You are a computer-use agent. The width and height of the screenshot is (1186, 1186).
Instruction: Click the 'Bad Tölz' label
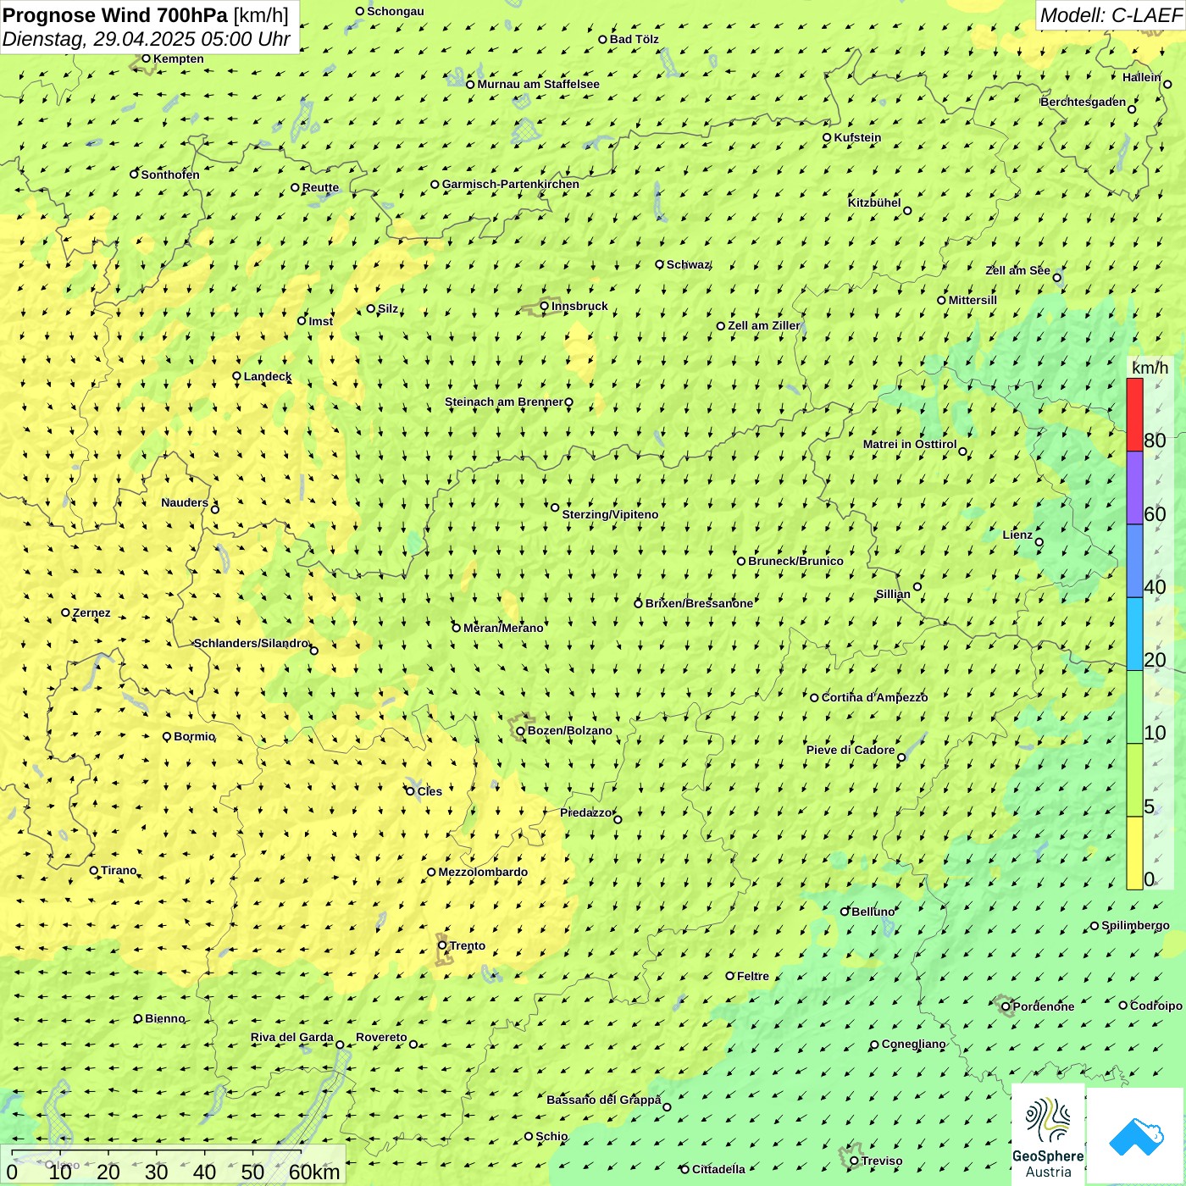pyautogui.click(x=635, y=39)
